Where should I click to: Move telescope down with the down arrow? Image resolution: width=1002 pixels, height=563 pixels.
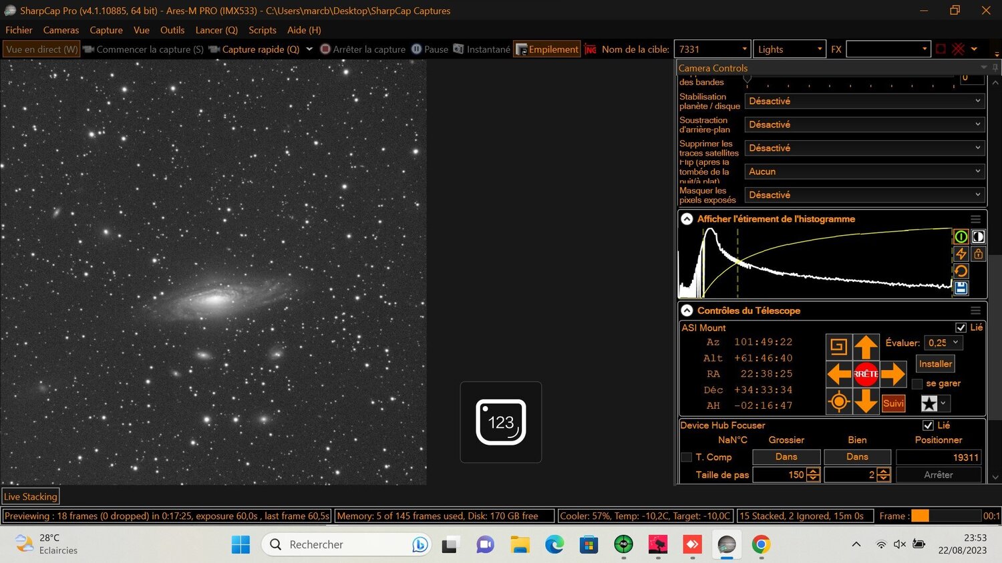(x=866, y=401)
